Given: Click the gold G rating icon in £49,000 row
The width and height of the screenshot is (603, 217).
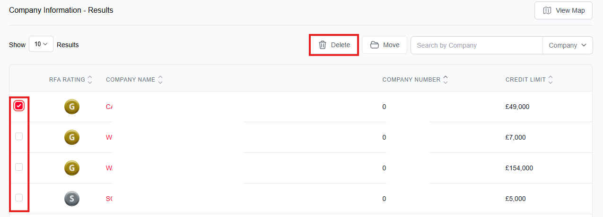Looking at the screenshot, I should coord(72,107).
